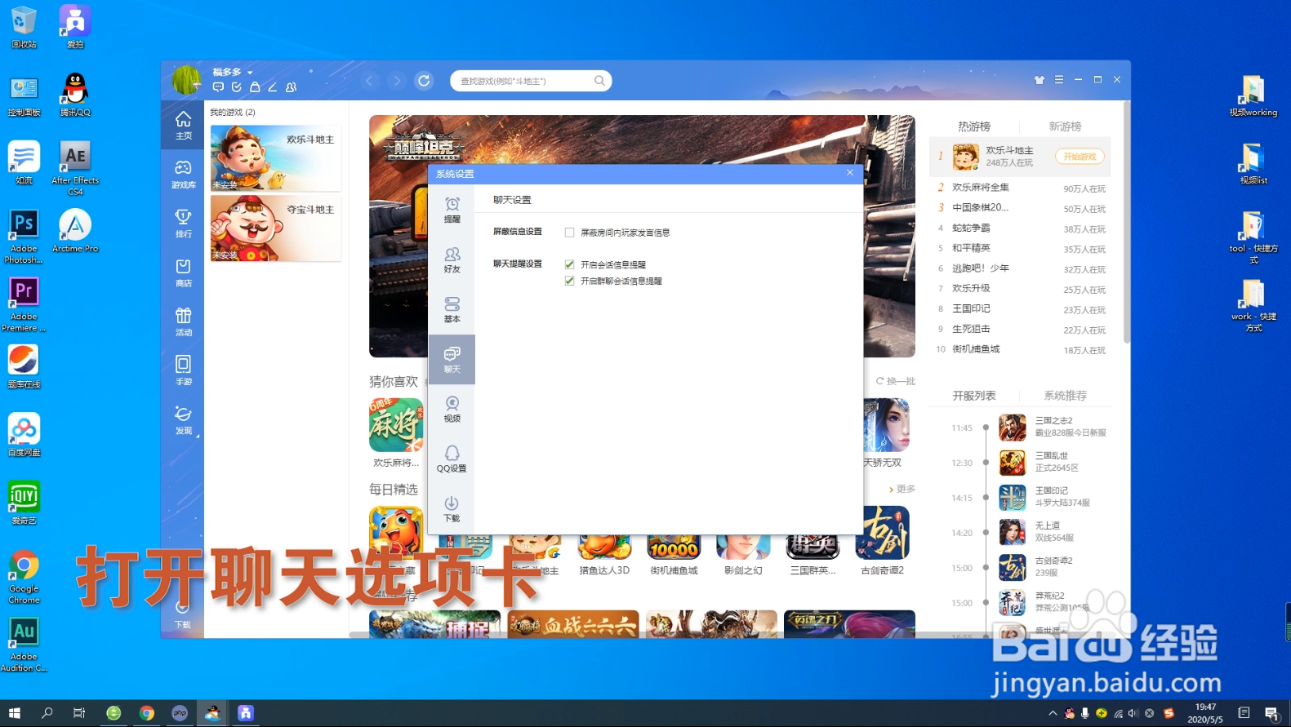Click 换一批 refresh recommendations
The image size is (1291, 727).
click(x=896, y=381)
